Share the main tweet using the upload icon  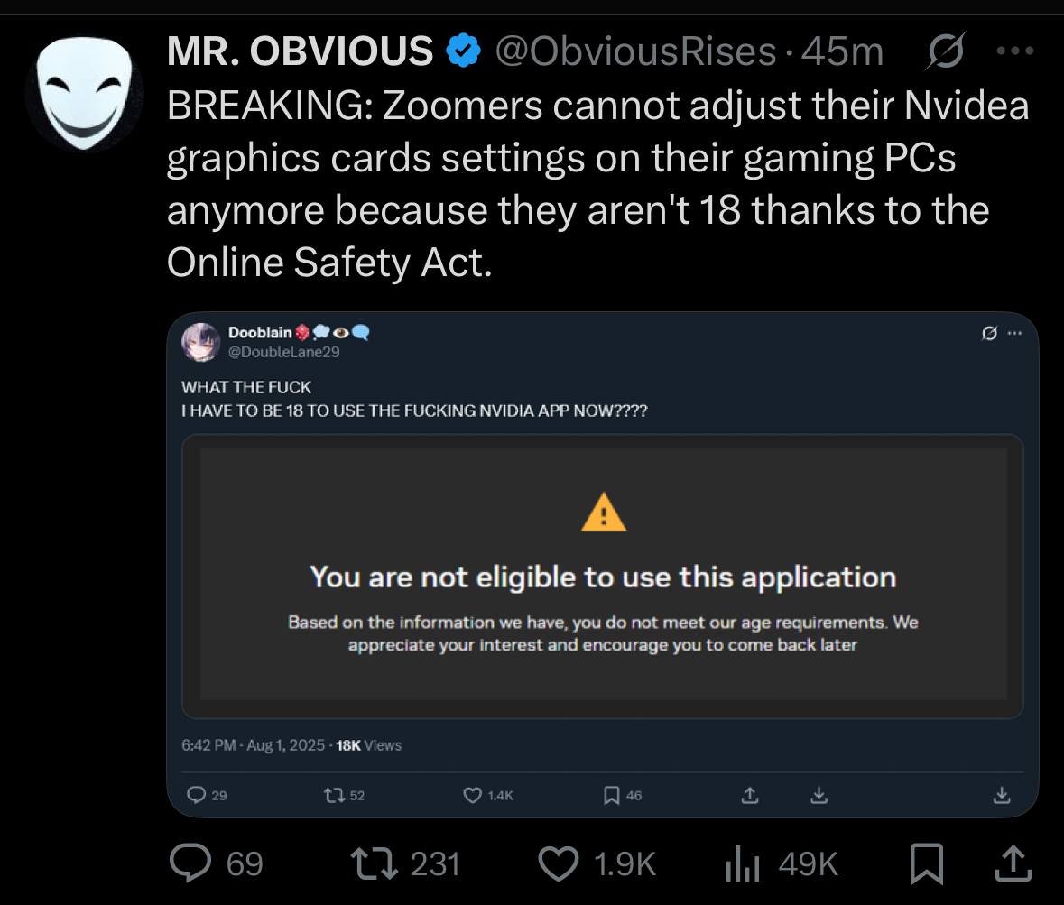pos(1008,863)
